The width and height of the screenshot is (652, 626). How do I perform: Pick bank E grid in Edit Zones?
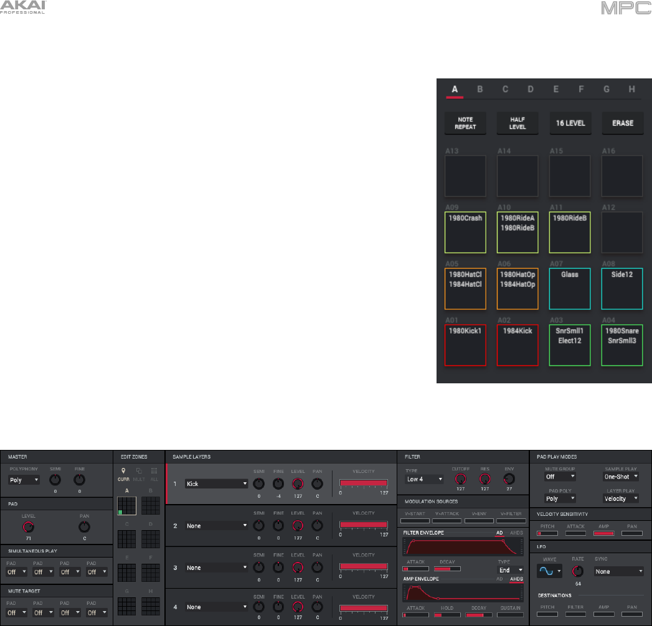(x=127, y=572)
